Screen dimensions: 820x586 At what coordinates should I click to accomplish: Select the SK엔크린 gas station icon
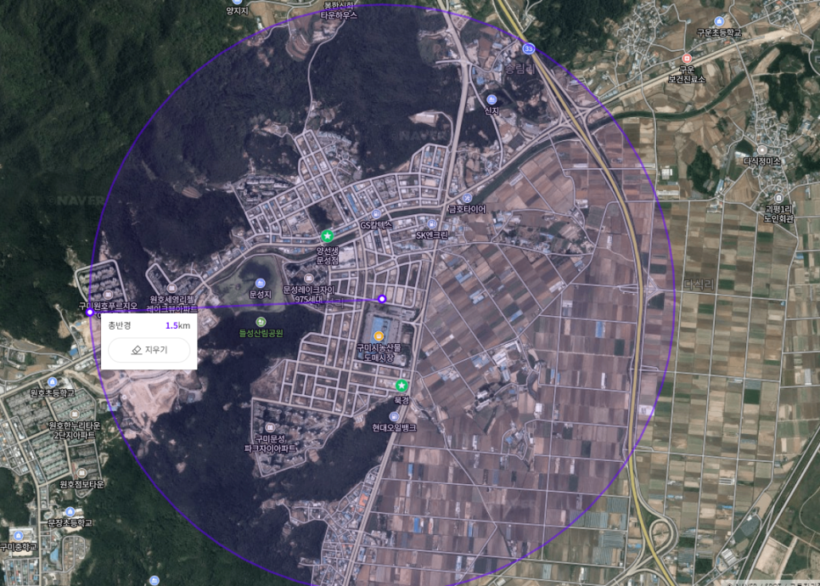(x=432, y=224)
